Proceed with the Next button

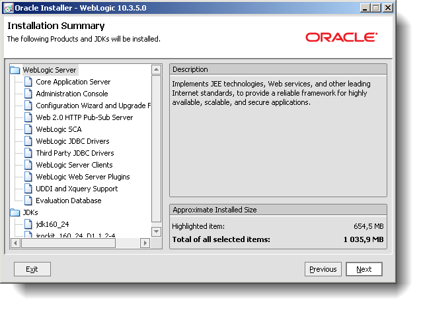coord(364,269)
